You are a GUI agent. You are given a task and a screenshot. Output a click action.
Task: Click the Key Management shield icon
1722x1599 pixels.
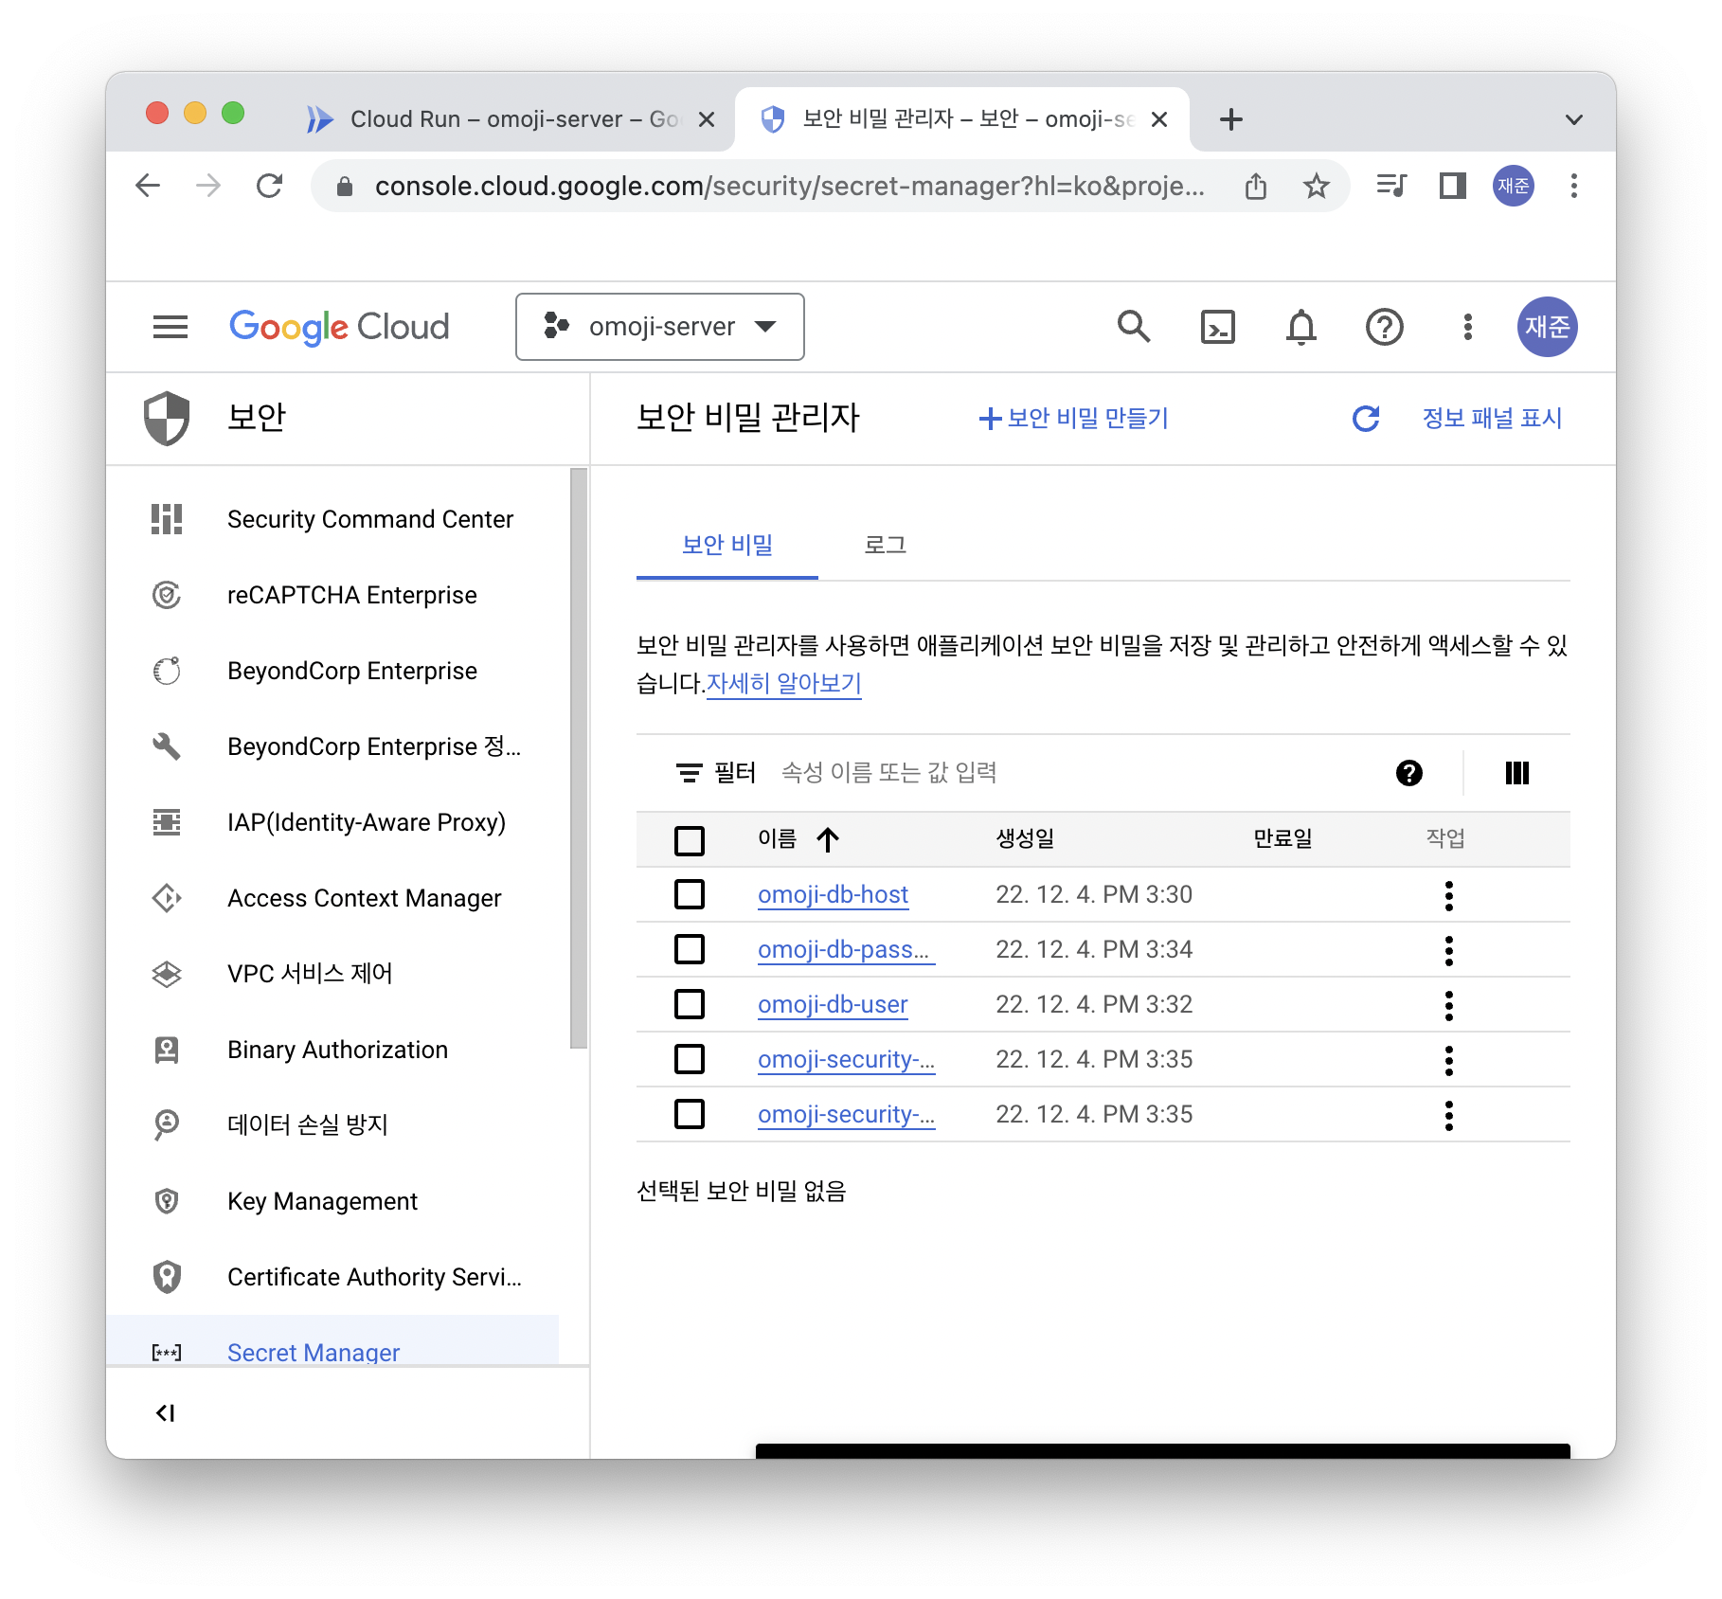(167, 1201)
